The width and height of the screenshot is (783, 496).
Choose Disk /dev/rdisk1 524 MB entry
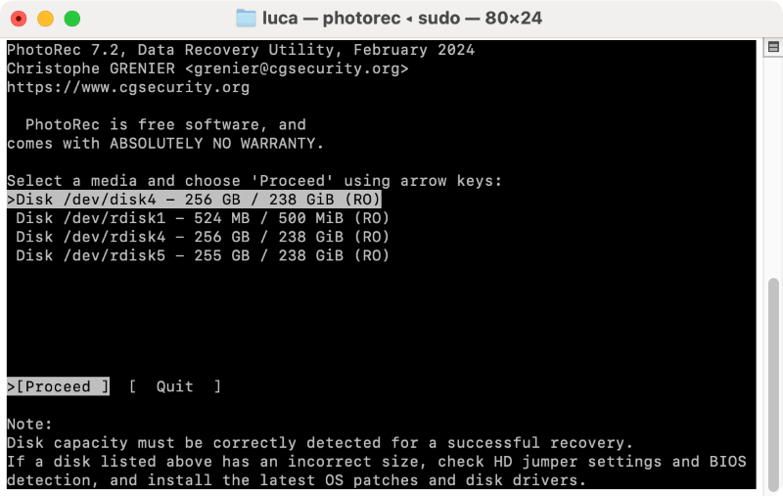click(203, 218)
